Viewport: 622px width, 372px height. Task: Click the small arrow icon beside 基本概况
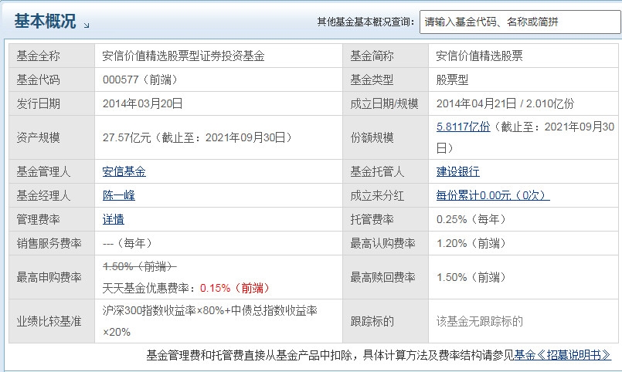click(x=87, y=25)
